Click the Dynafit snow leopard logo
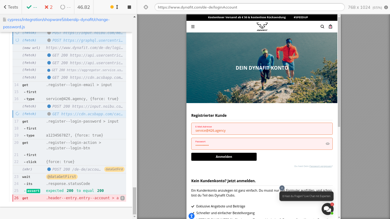Screen dimensions: 390x219 point(262,27)
